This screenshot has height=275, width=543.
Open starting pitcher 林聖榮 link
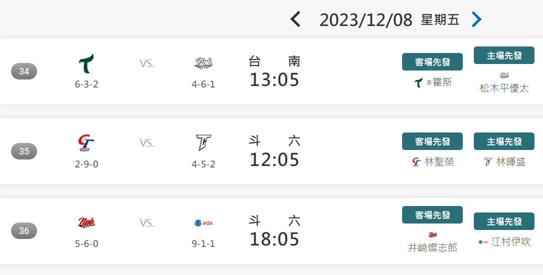pyautogui.click(x=439, y=161)
